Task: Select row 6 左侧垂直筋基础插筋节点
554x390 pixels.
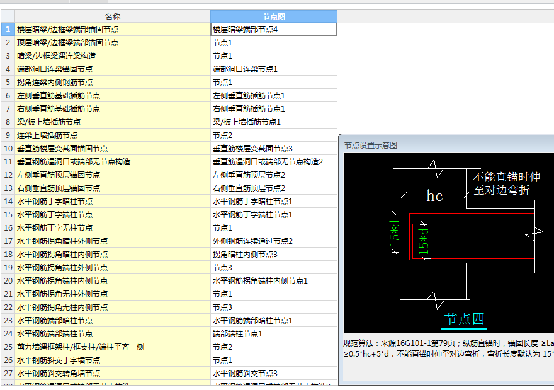Action: point(113,96)
